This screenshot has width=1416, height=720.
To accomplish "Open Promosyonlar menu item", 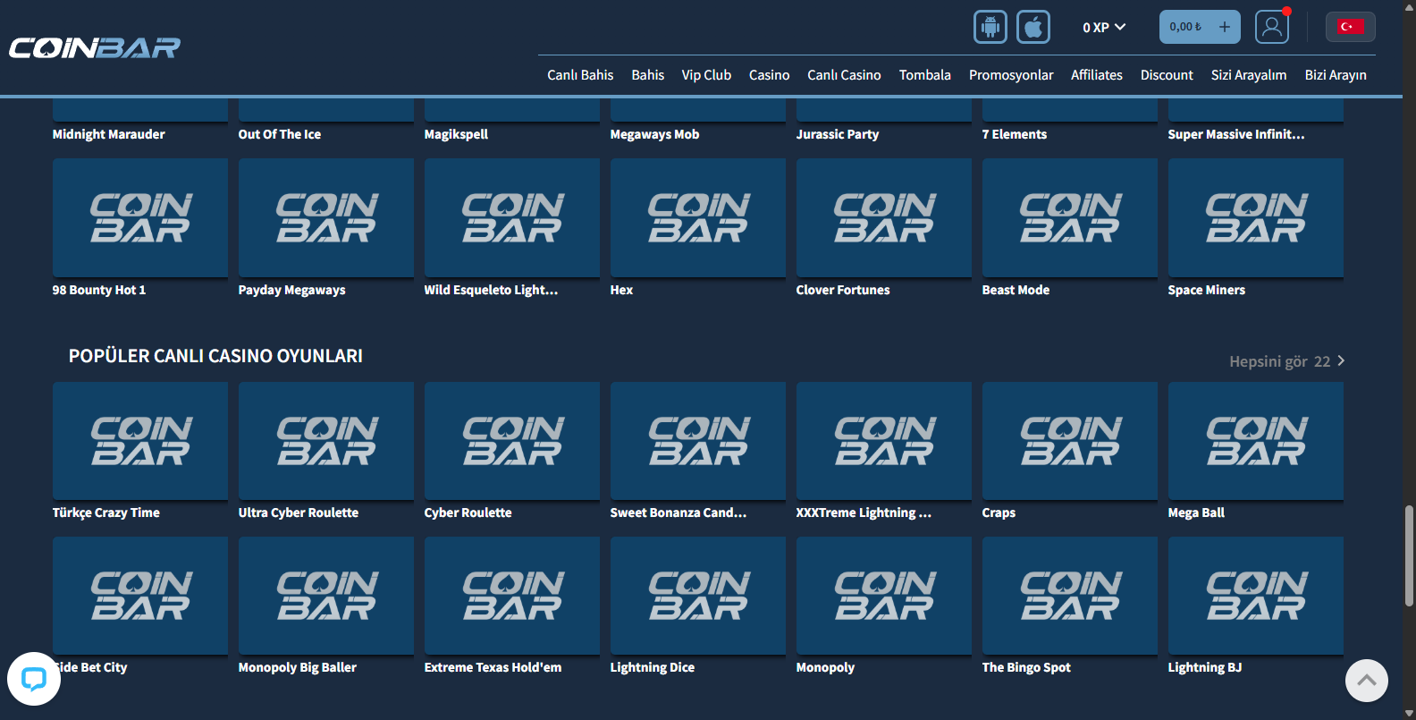I will pos(1011,75).
